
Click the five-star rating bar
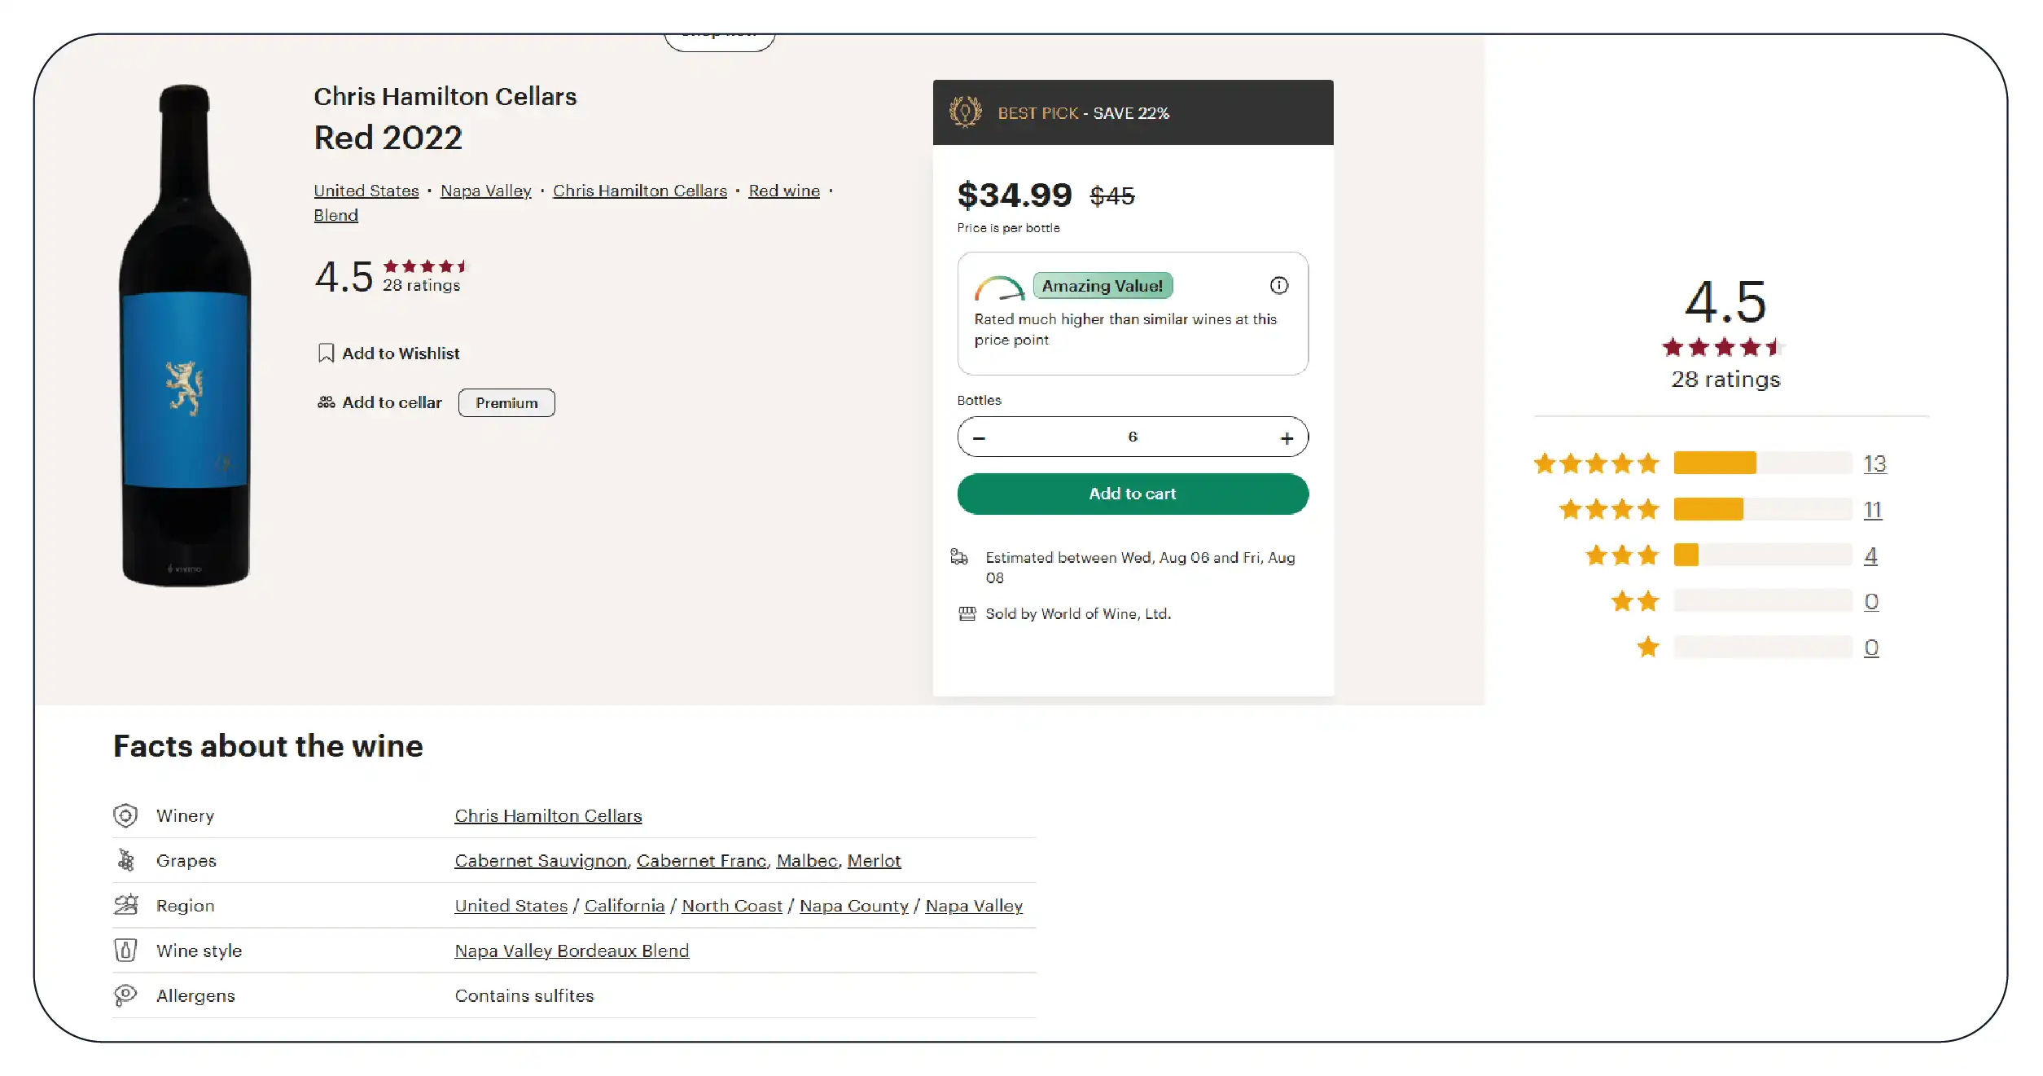pos(1762,463)
